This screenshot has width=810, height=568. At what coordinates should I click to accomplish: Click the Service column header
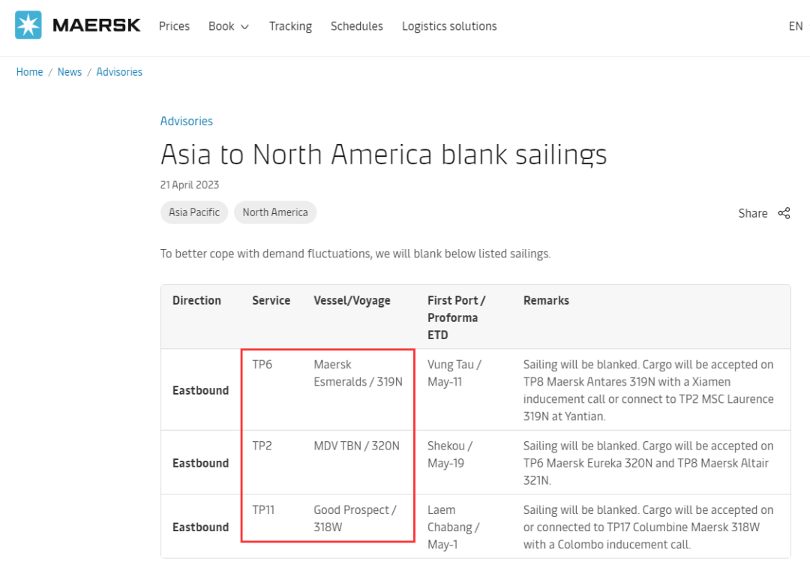(x=271, y=301)
